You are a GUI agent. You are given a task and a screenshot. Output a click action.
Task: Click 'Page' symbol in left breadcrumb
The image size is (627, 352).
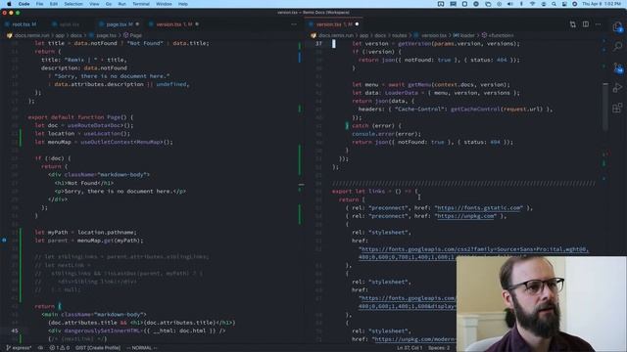coord(135,35)
